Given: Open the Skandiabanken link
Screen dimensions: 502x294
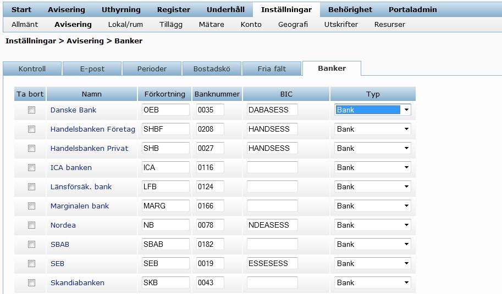Looking at the screenshot, I should point(78,282).
